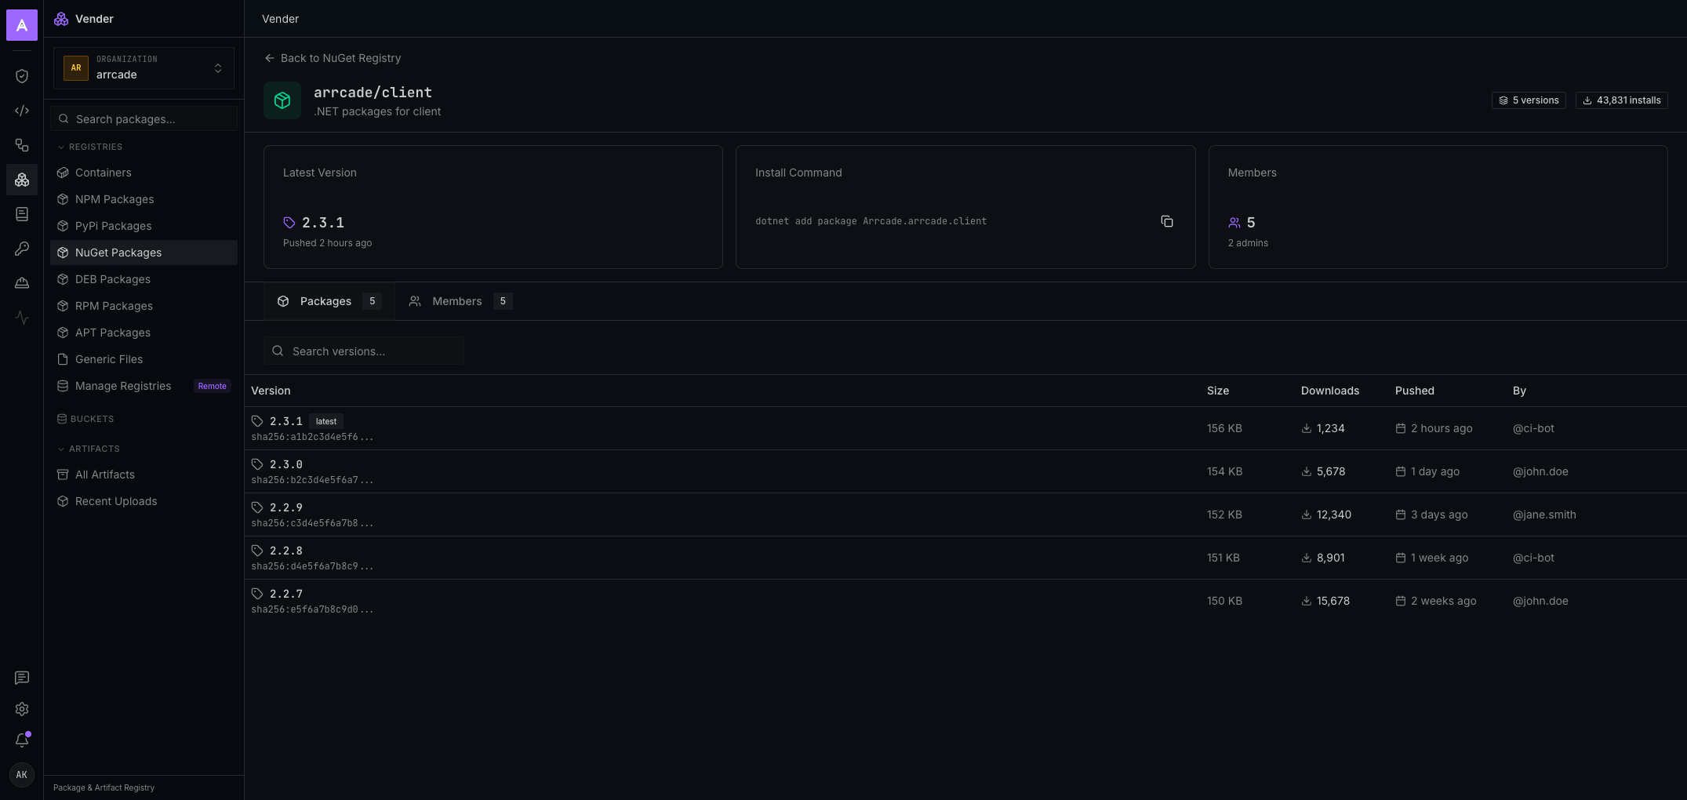Screen dimensions: 1687x800
Task: Open the connected shapes icon in left rail
Action: [x=22, y=145]
